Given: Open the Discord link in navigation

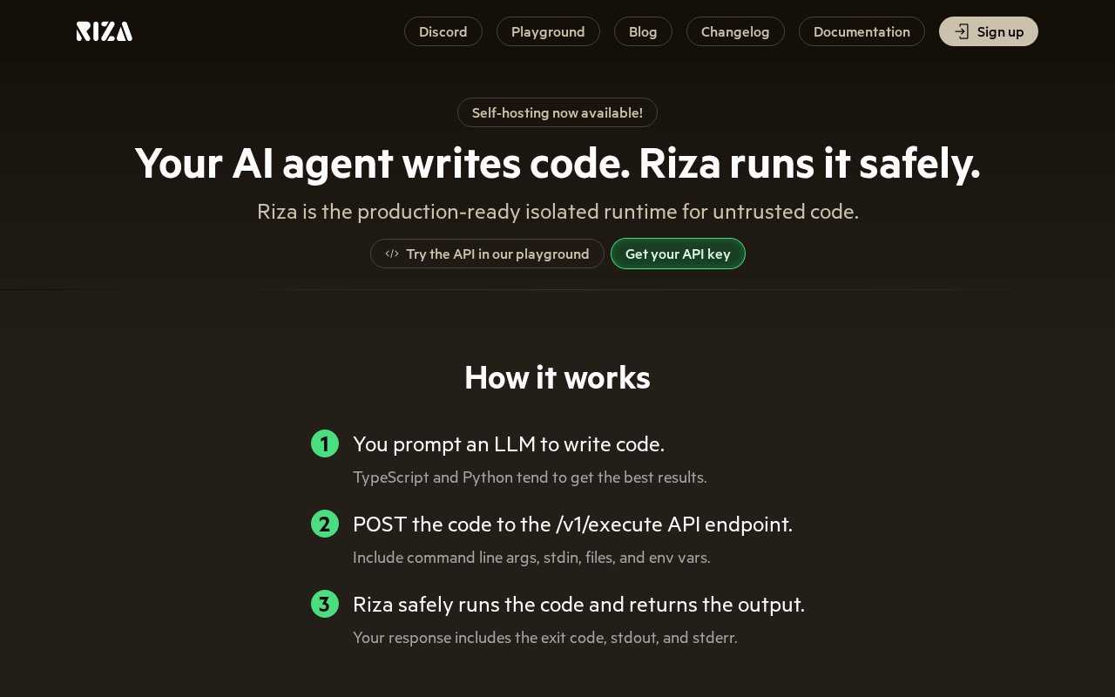Looking at the screenshot, I should click(443, 31).
